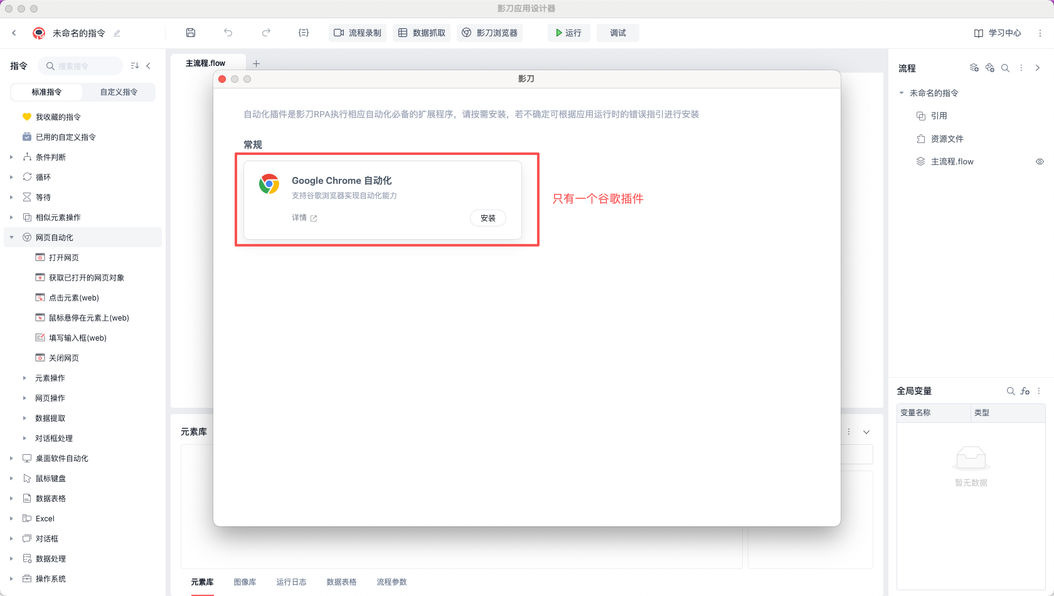
Task: Select 填写输入框(web) command
Action: 78,338
